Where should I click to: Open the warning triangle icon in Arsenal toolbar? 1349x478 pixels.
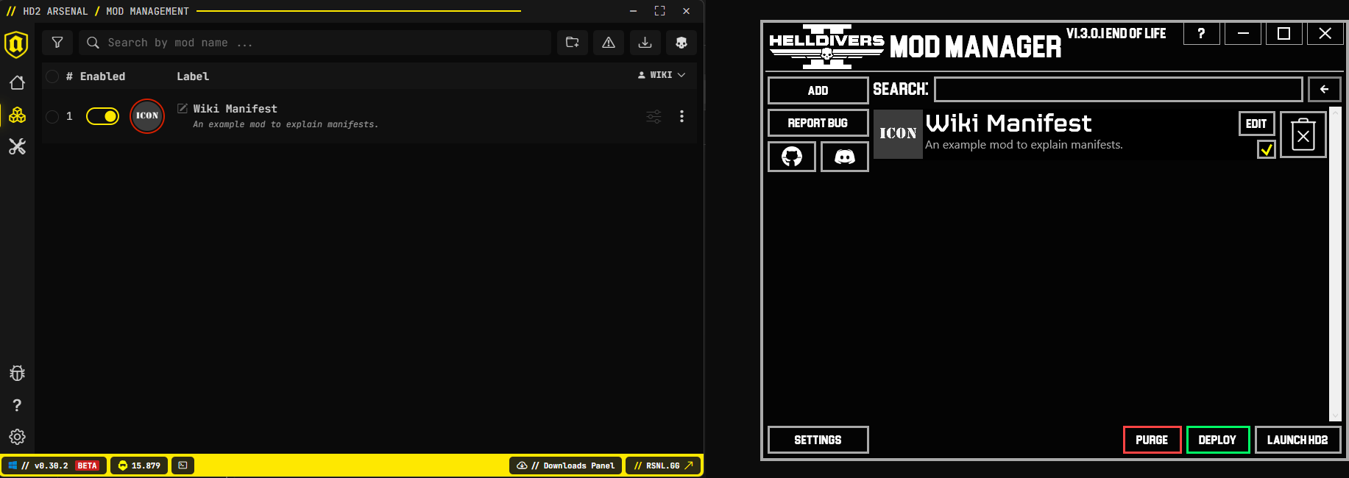pyautogui.click(x=609, y=43)
